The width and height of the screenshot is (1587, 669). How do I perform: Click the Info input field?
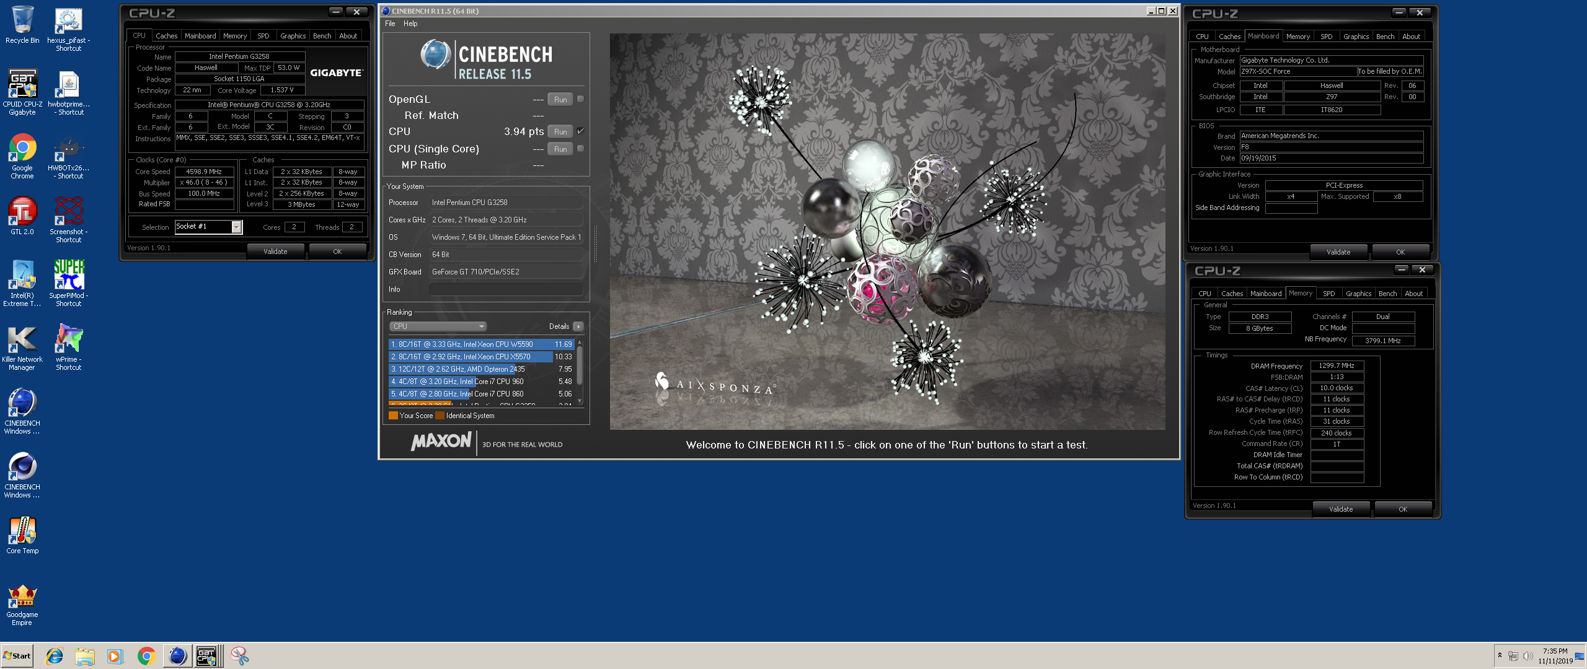[x=505, y=289]
